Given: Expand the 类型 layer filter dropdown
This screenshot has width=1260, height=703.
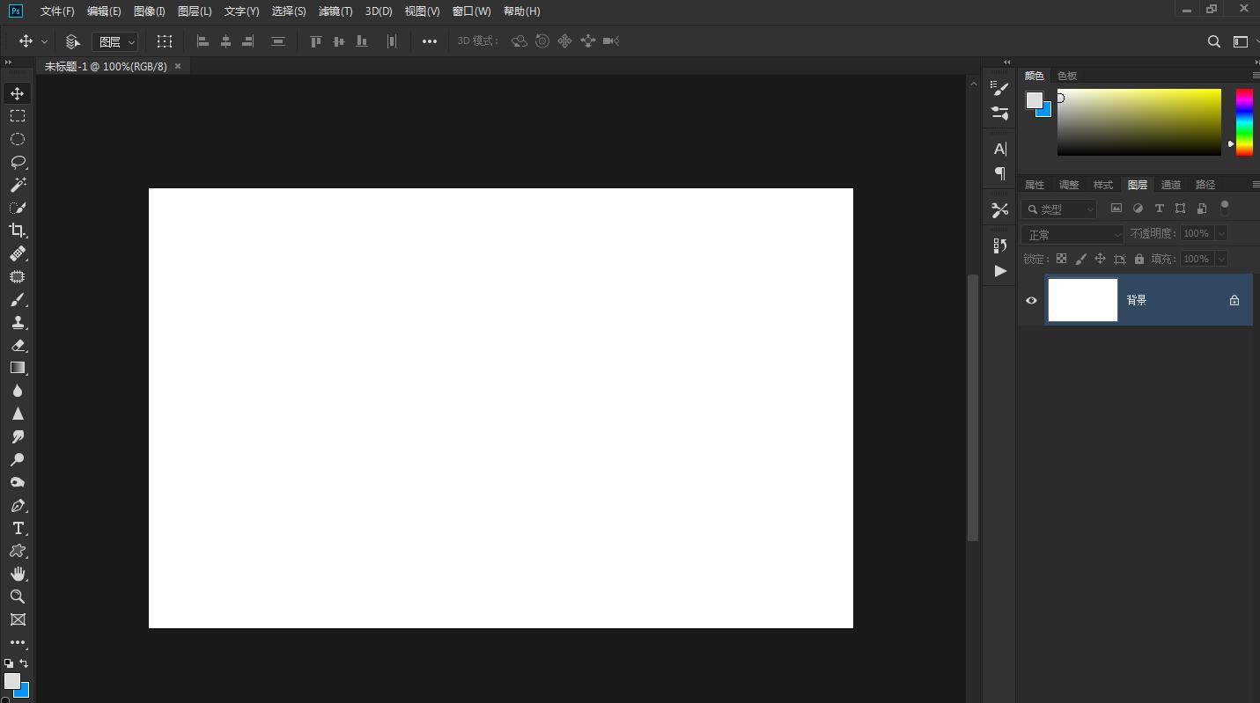Looking at the screenshot, I should tap(1059, 209).
